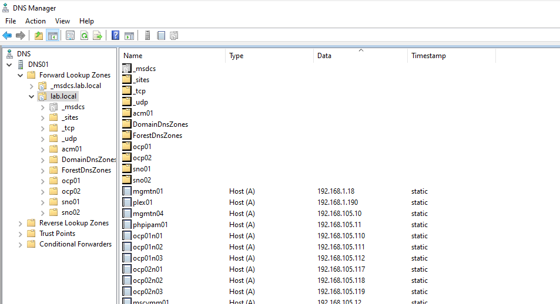
Task: Select DomainDnsZones in the tree
Action: [x=89, y=160]
